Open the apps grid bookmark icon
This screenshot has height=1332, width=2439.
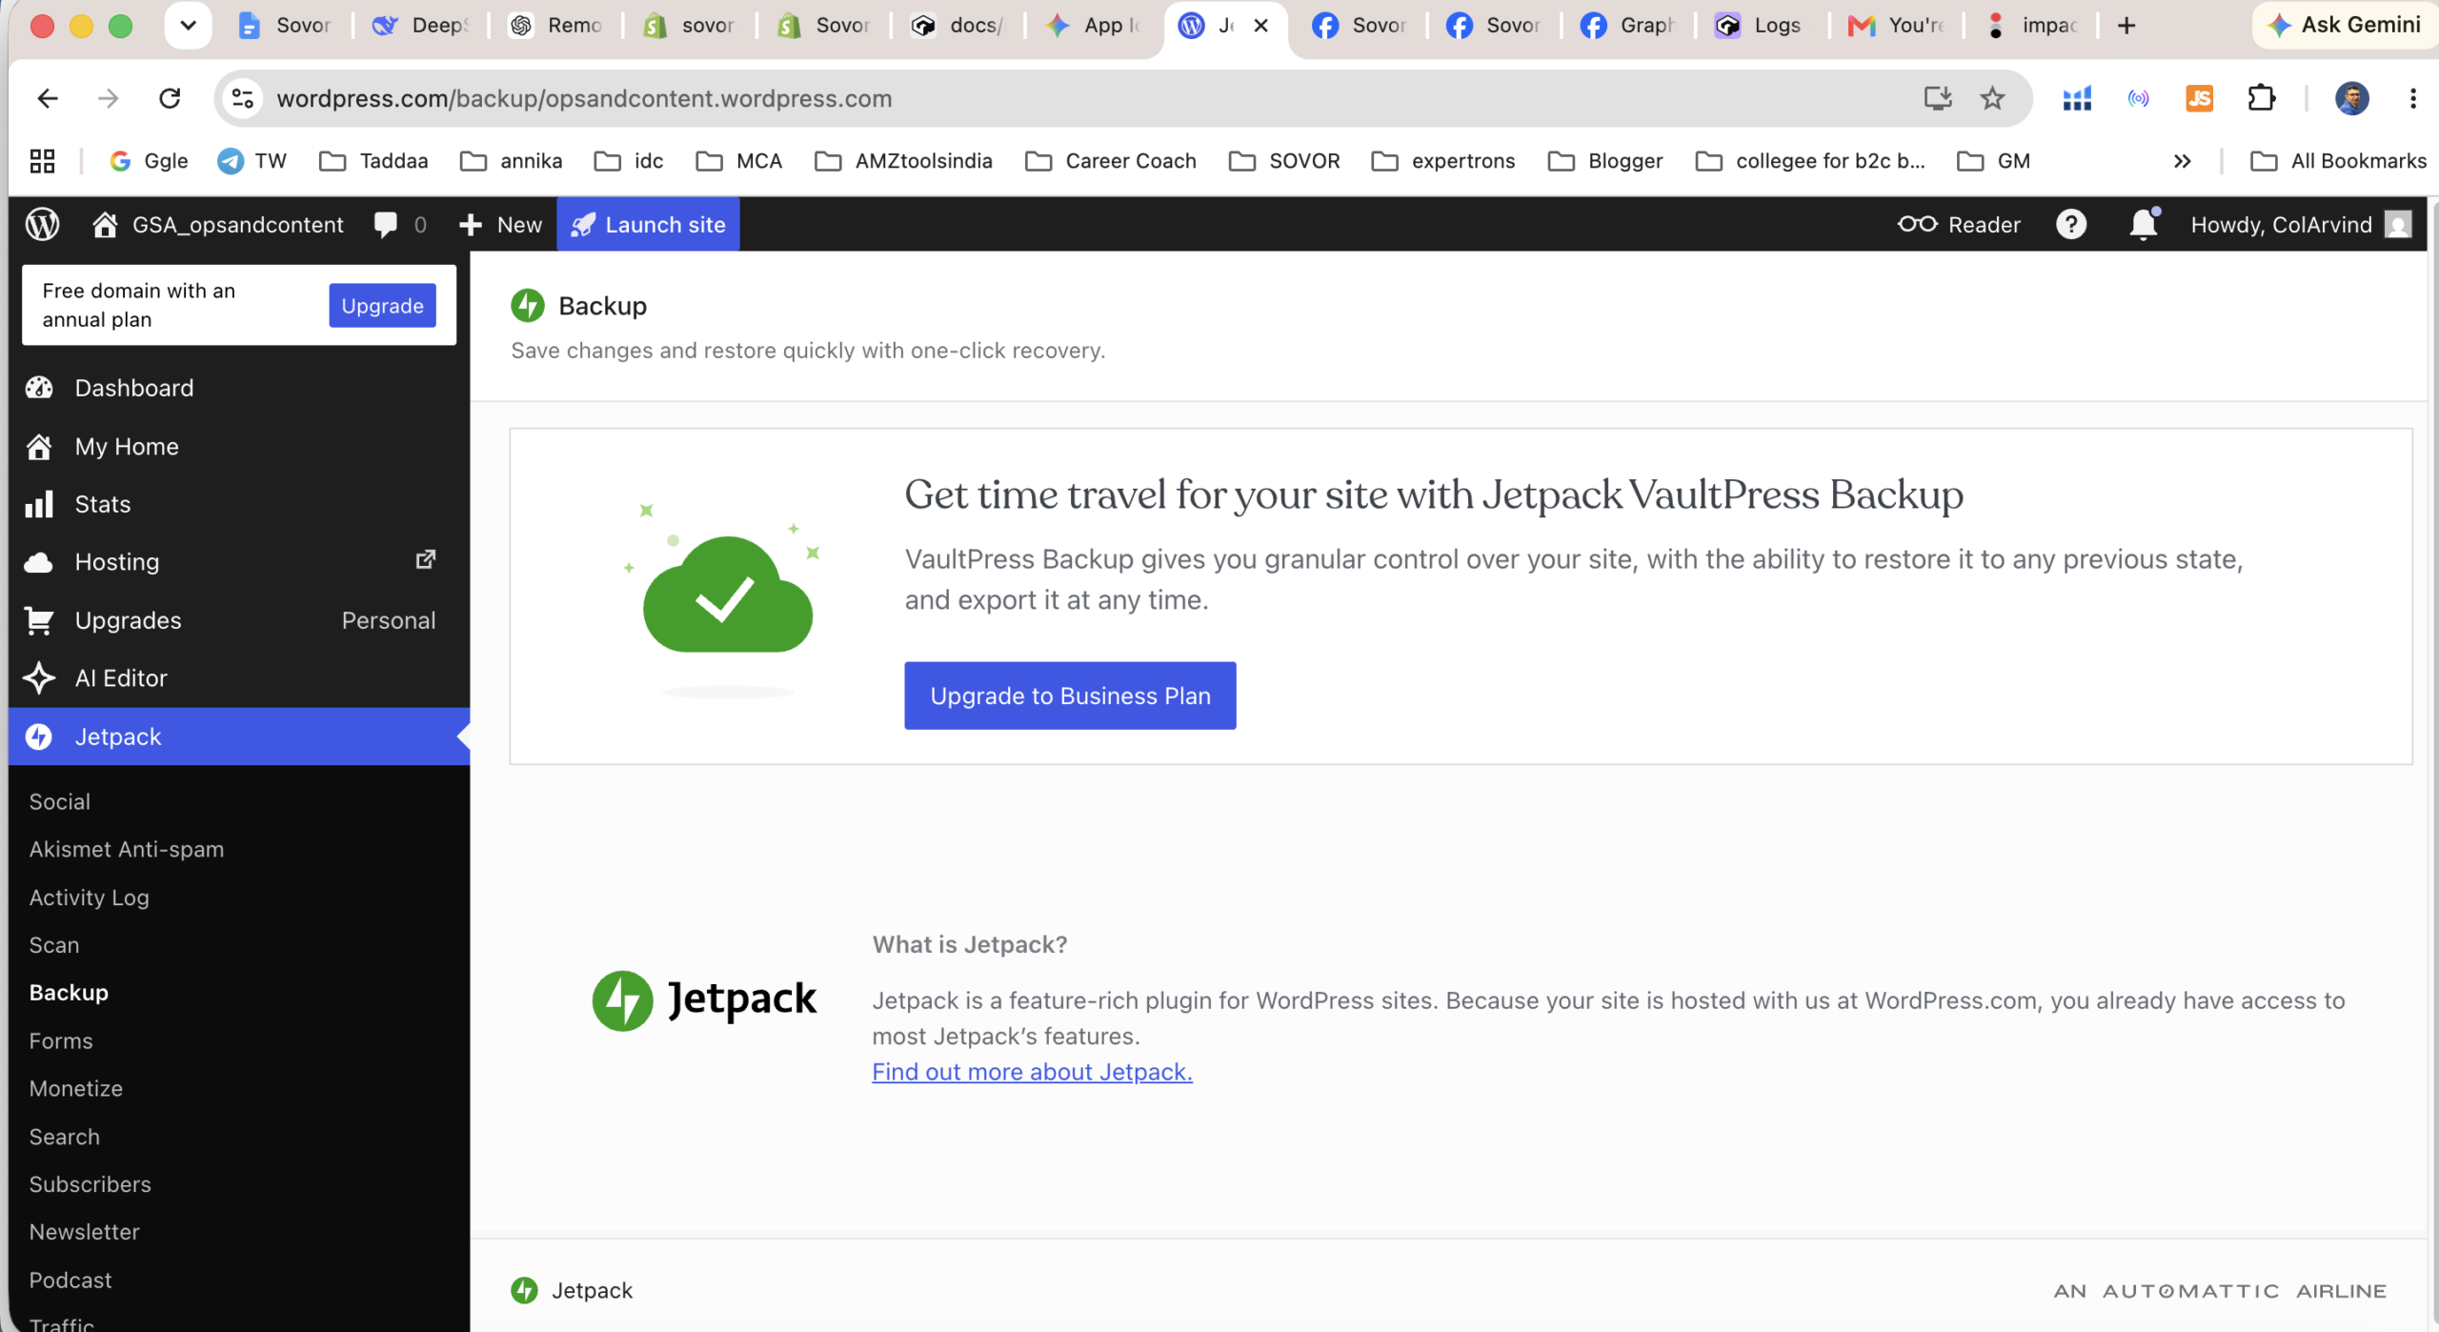42,161
